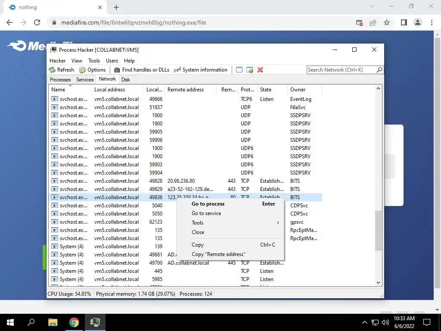
Task: Click Chrome back arrow
Action: (9, 22)
